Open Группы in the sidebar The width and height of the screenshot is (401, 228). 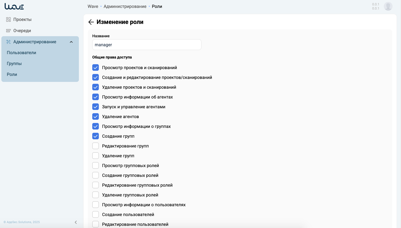tap(14, 64)
